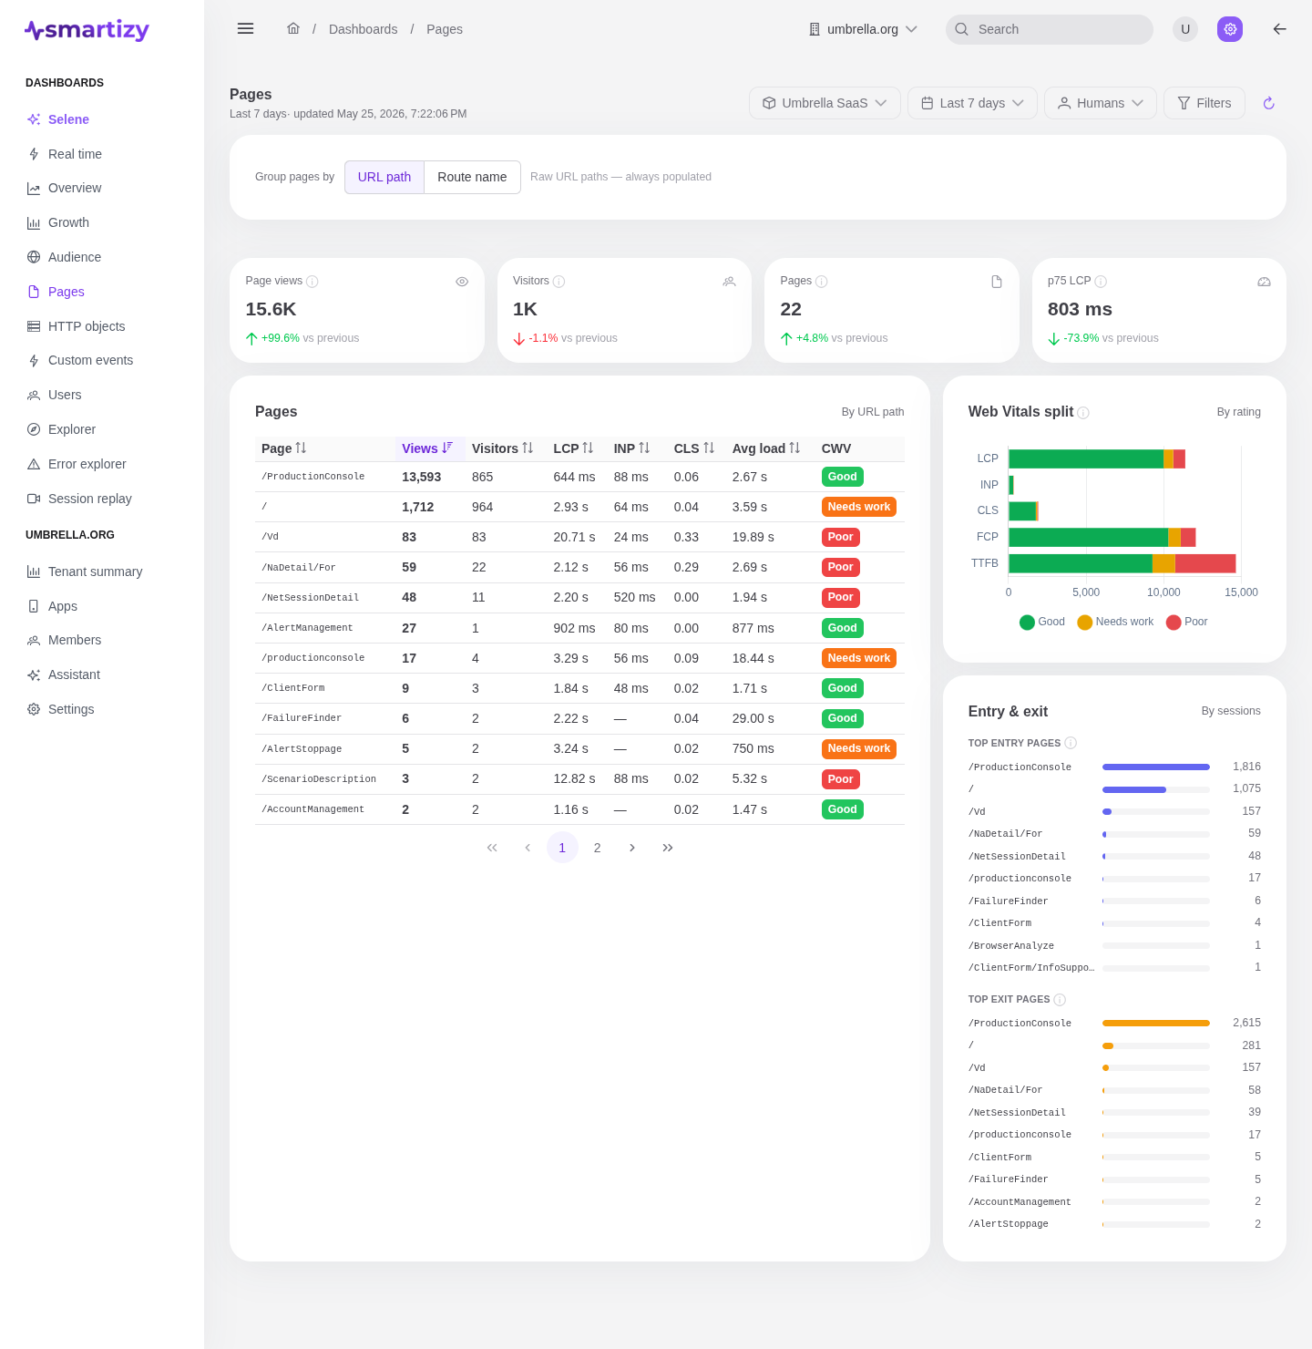Toggle Needs work legend in Web Vitals chart
Screen dimensions: 1312x1349
click(x=1115, y=622)
